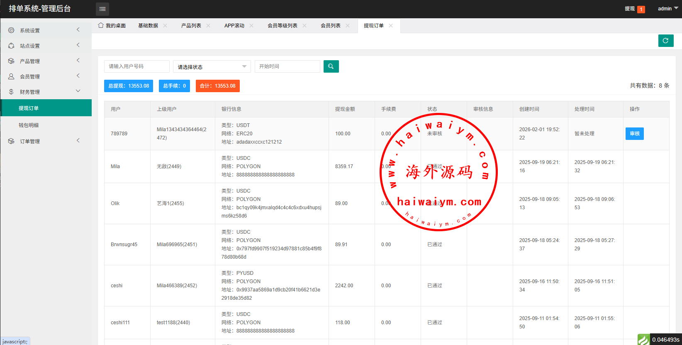The width and height of the screenshot is (682, 345).
Task: Expand the 订单管理 sidebar menu
Action: pyautogui.click(x=46, y=141)
